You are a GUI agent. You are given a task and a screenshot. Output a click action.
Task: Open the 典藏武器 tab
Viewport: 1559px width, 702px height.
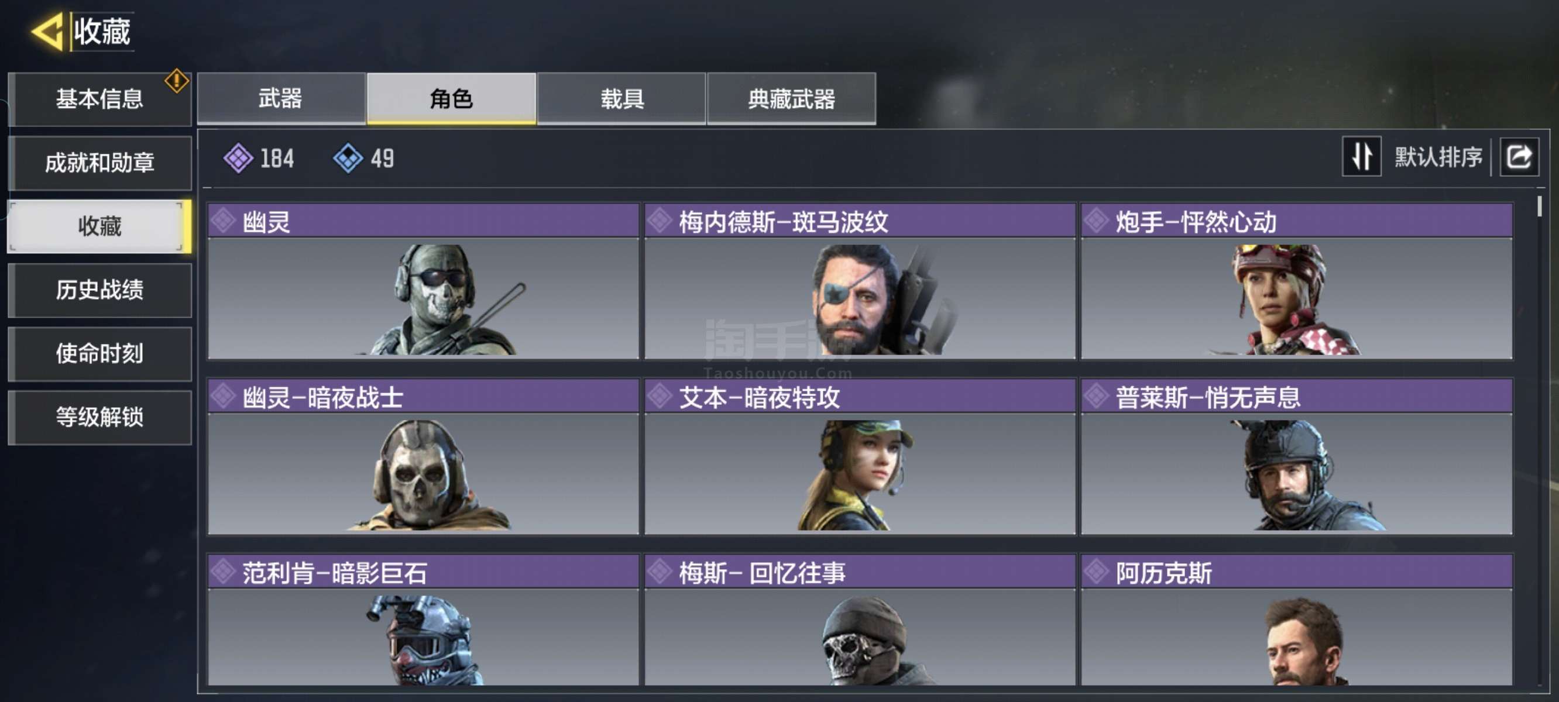point(791,99)
